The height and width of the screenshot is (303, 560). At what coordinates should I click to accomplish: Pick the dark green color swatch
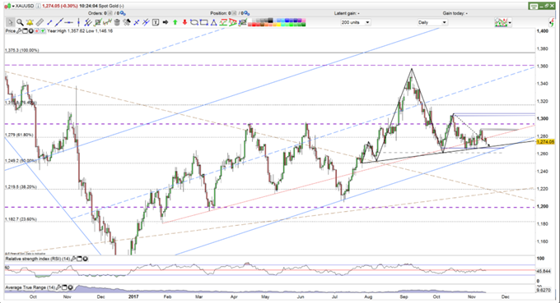(x=304, y=25)
